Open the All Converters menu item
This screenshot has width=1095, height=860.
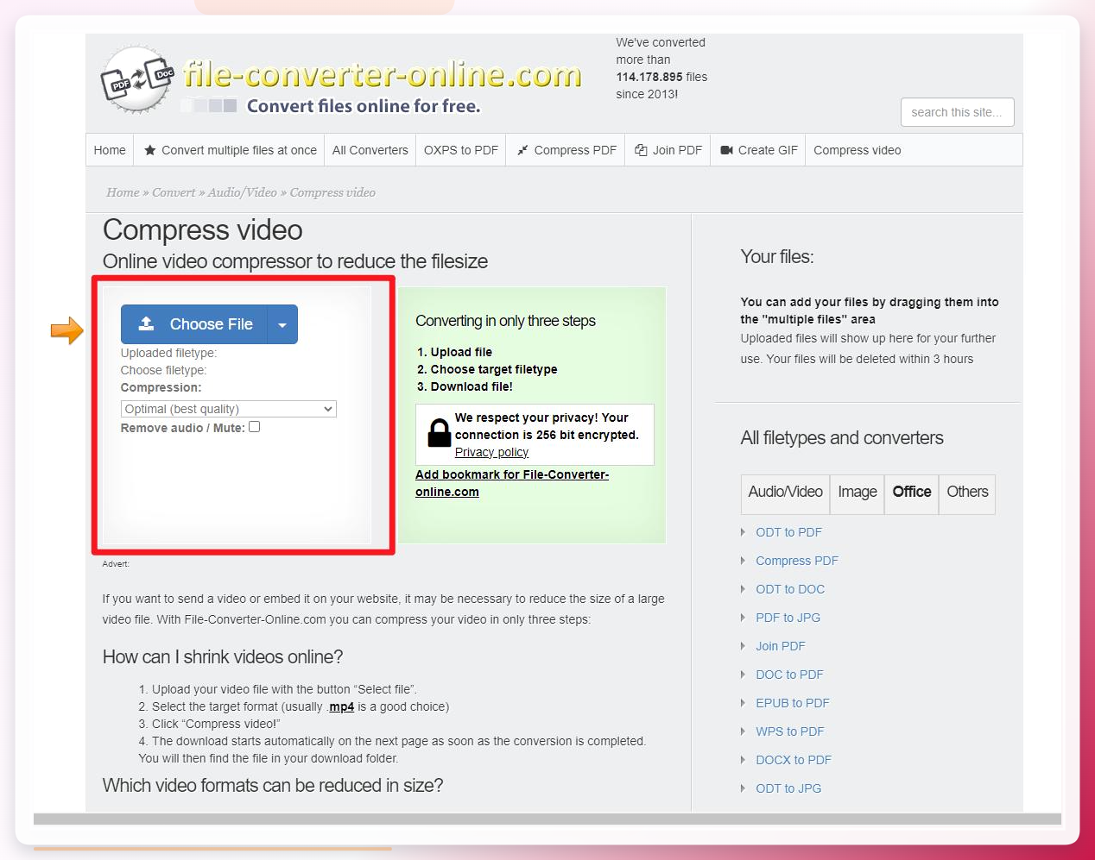click(370, 150)
